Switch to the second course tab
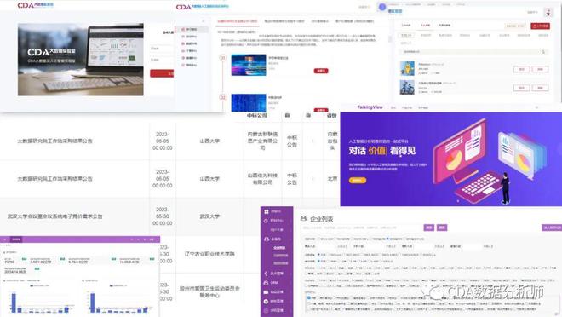Viewport: 562px width, 317px height. pyautogui.click(x=284, y=21)
